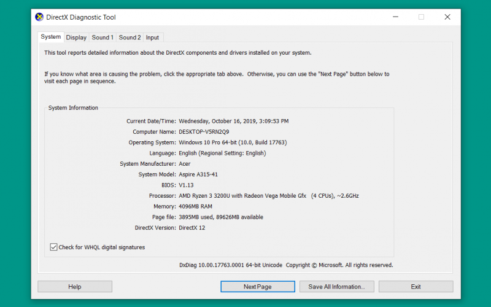This screenshot has height=307, width=491.
Task: Minimize the DirectX Diagnostic Tool window
Action: coord(395,17)
